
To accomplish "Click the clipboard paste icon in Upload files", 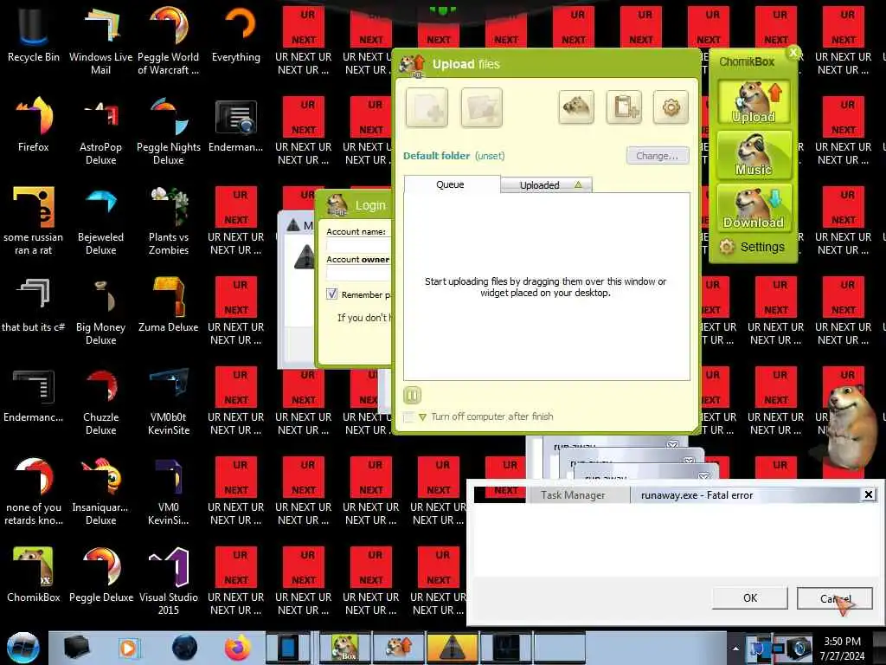I will tap(624, 107).
